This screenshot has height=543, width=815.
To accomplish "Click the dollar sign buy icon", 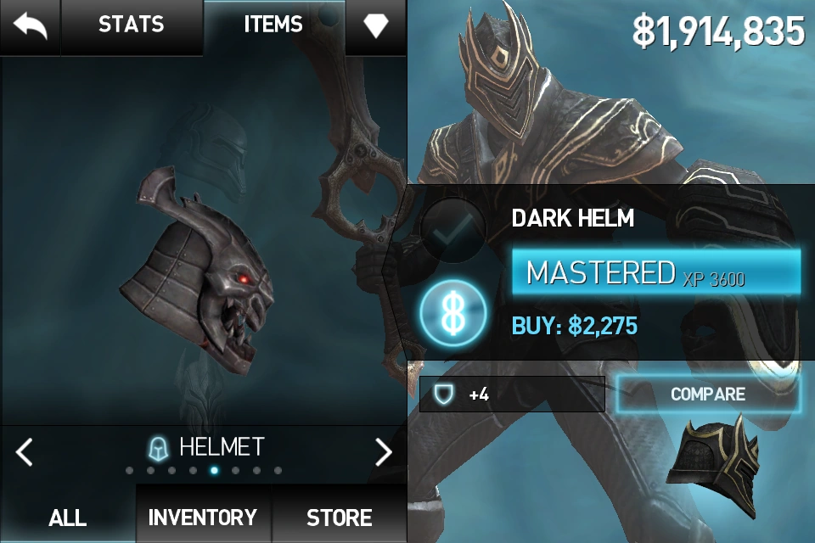I will (x=453, y=313).
